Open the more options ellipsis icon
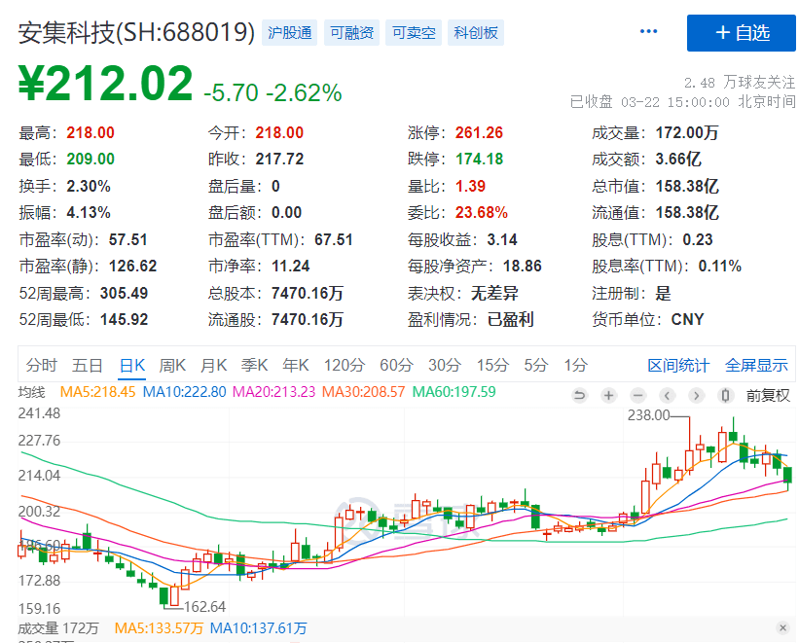 (x=648, y=30)
